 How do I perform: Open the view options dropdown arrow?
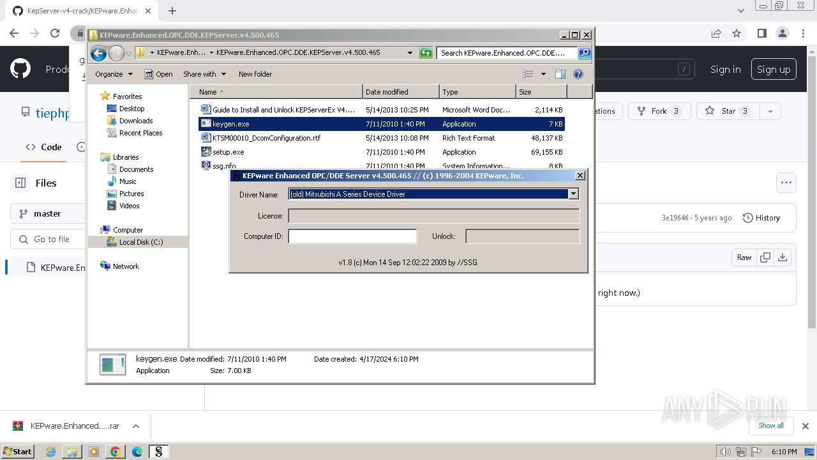[543, 74]
